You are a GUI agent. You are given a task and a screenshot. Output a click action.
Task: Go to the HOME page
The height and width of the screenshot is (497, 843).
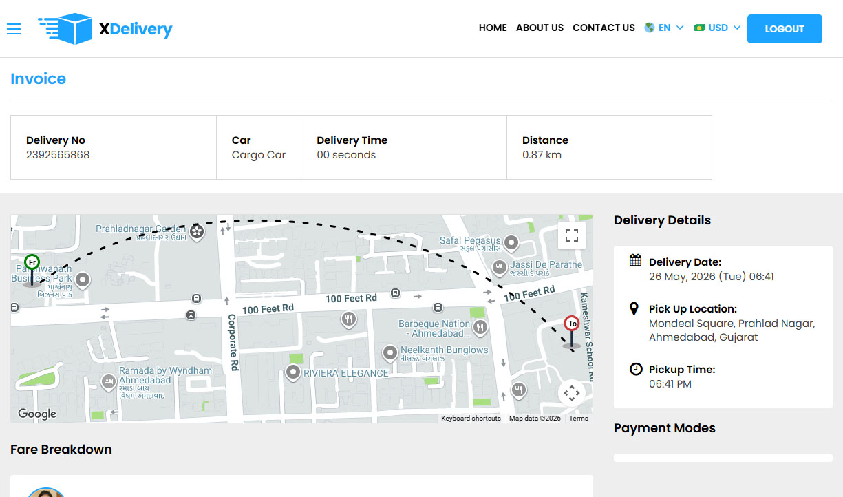(493, 28)
